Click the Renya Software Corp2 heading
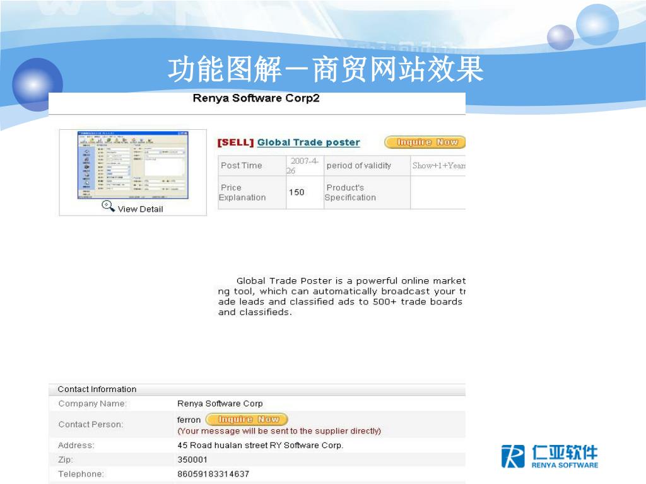 pos(256,98)
